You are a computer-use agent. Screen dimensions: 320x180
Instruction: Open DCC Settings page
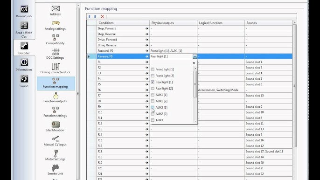tap(56, 54)
